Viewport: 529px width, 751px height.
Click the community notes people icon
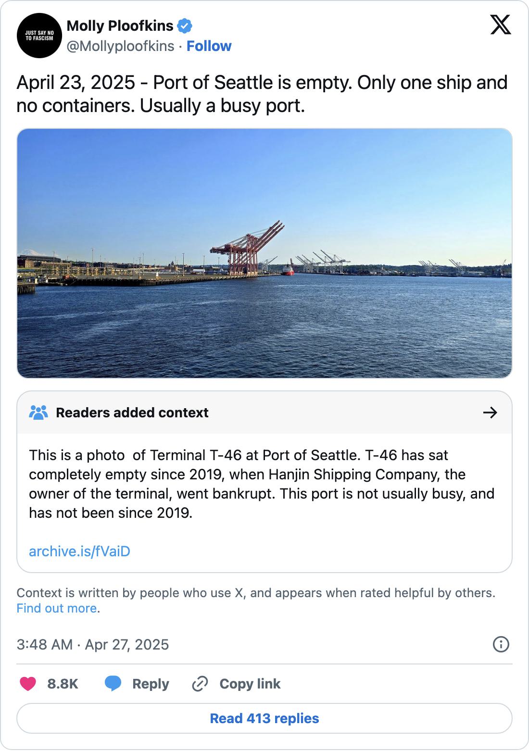click(x=38, y=413)
